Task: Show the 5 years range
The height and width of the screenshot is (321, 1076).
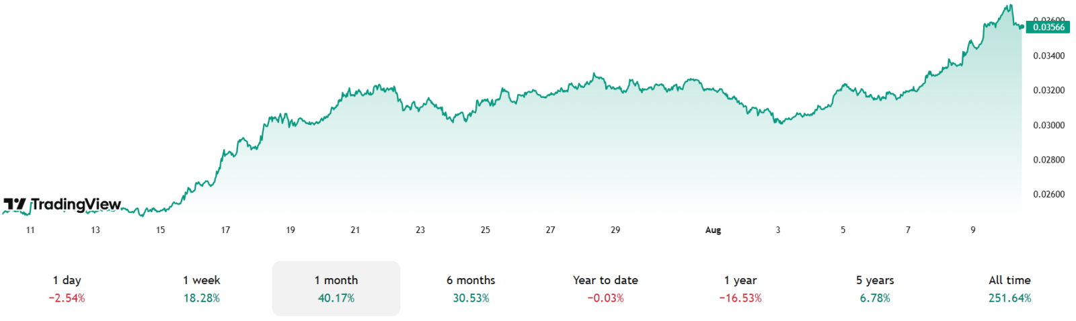Action: tap(875, 288)
